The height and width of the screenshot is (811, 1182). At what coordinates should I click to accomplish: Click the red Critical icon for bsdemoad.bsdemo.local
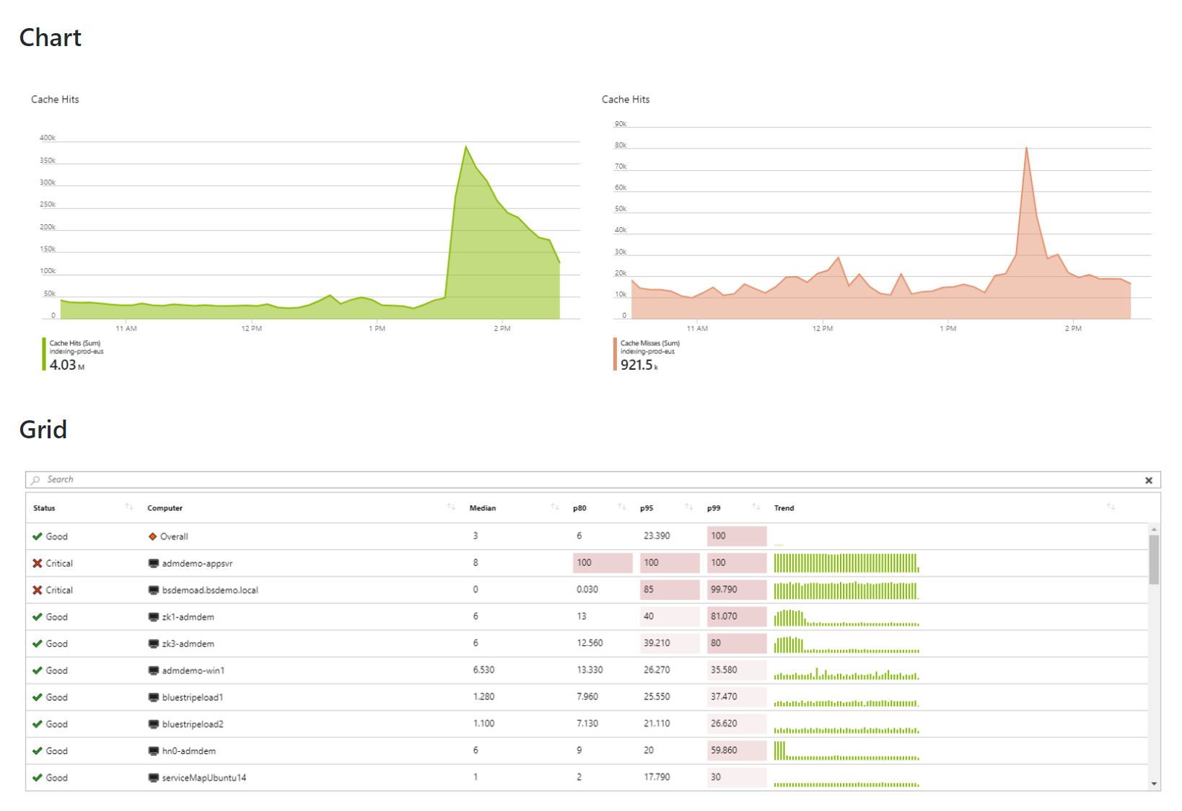[x=38, y=590]
